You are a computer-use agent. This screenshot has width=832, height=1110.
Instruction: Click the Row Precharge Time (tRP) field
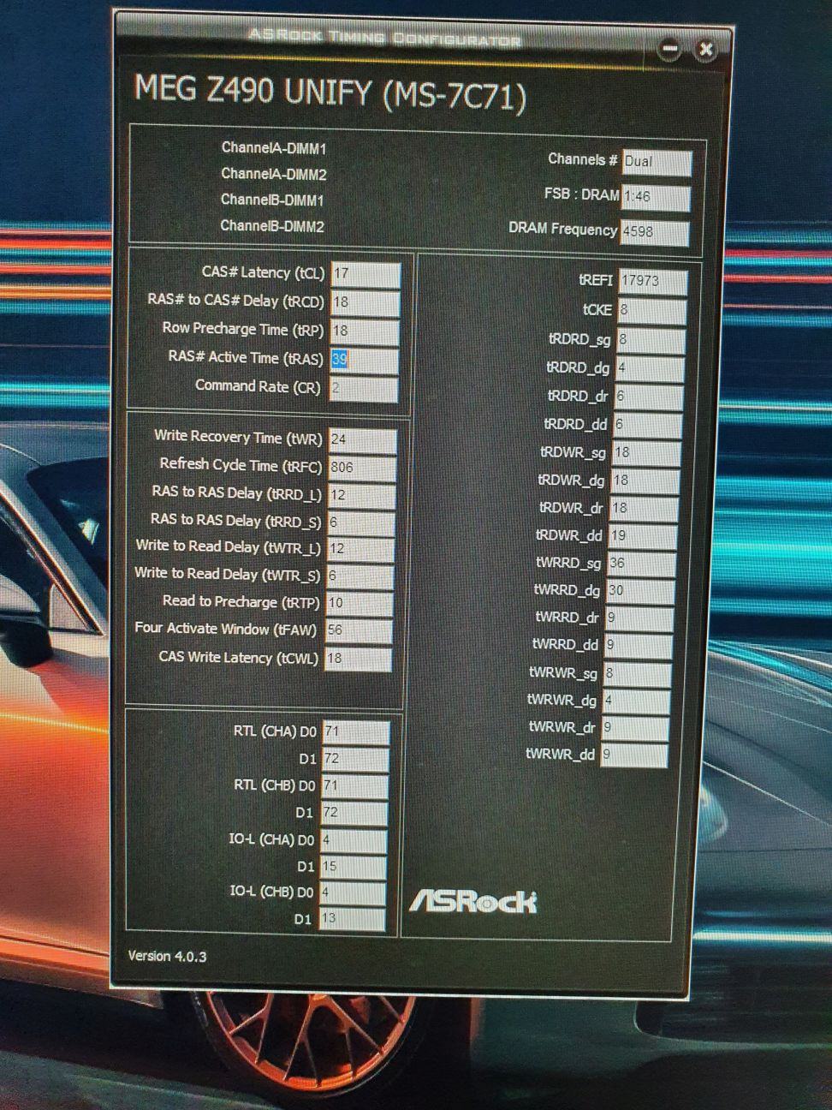365,331
